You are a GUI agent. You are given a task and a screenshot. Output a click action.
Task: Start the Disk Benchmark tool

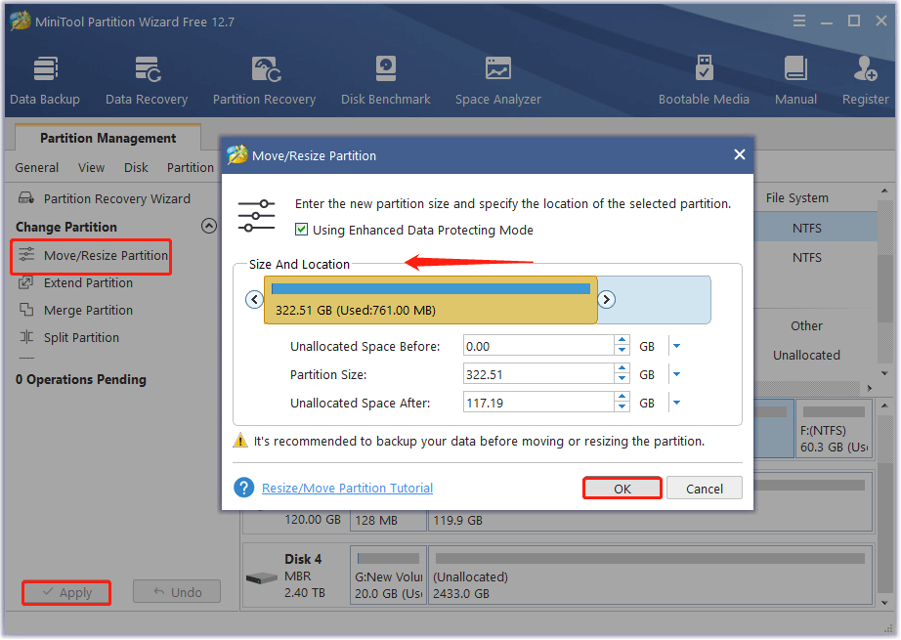pyautogui.click(x=386, y=80)
